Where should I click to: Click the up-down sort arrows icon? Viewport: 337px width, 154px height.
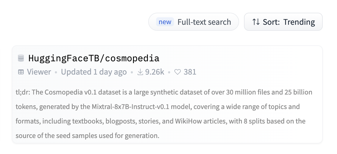[256, 22]
